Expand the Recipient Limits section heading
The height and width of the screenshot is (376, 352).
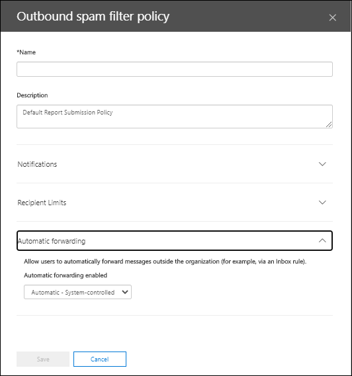[175, 203]
